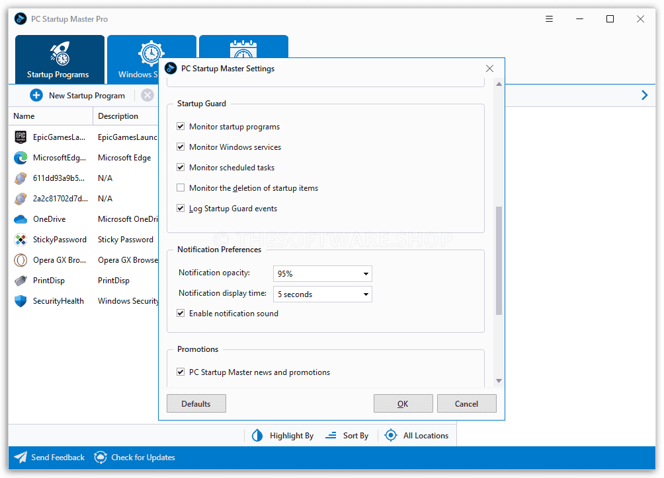Click the All Locations target icon
This screenshot has height=478, width=664.
391,435
